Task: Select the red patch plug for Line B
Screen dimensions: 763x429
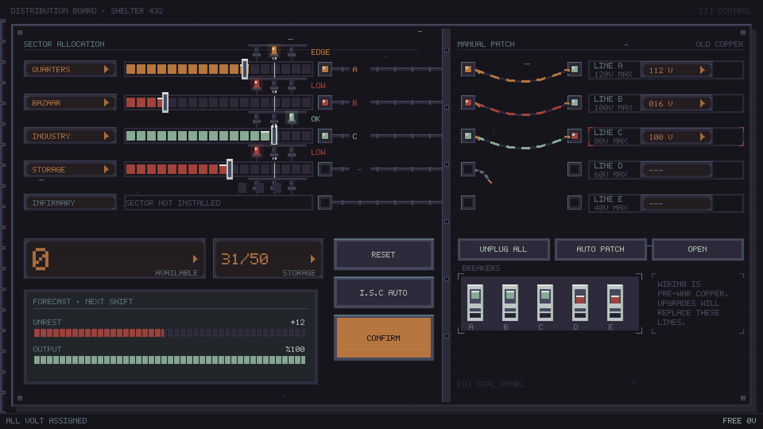Action: pyautogui.click(x=468, y=103)
